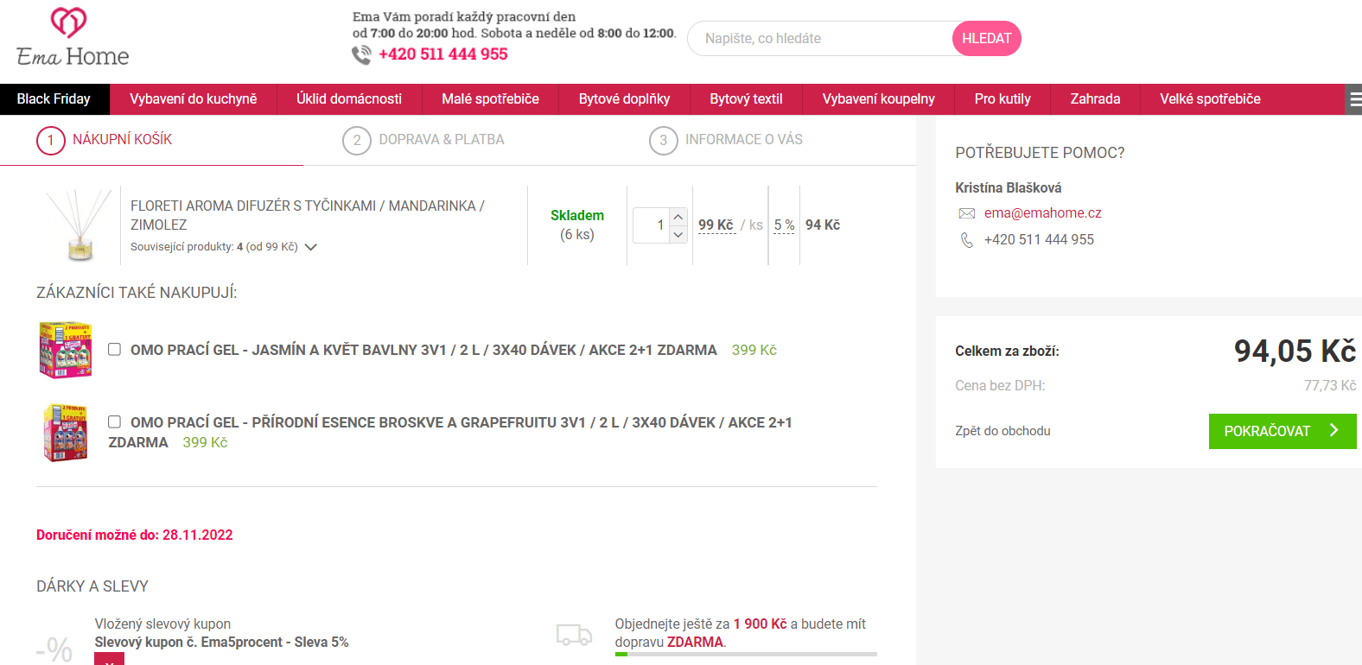Click the percent discount icon
This screenshot has width=1362, height=665.
click(x=55, y=649)
